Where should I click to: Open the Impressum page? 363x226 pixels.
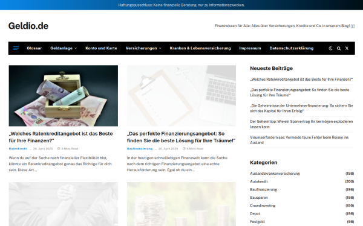coord(250,48)
